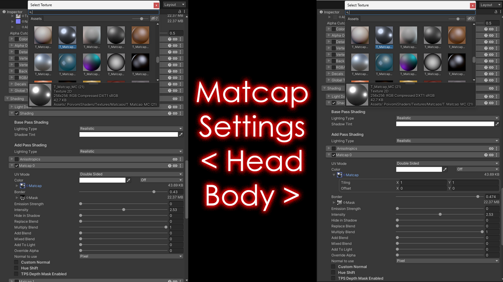Click Matcap texture slot icon in left Inspector

(x=23, y=186)
